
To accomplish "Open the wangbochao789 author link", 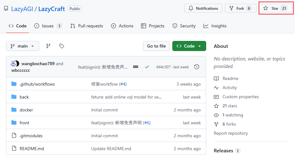I will coord(38,64).
